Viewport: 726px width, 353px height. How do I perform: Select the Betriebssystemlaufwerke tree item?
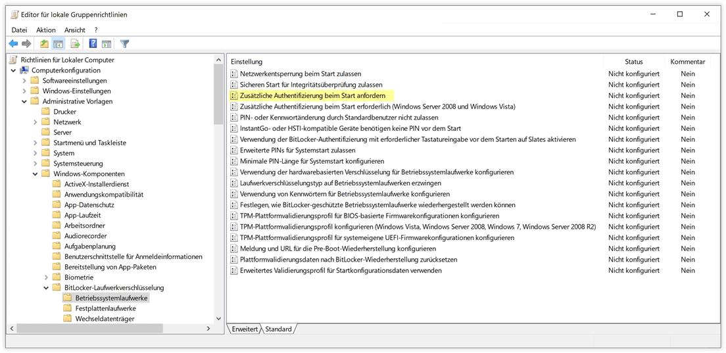tap(111, 298)
